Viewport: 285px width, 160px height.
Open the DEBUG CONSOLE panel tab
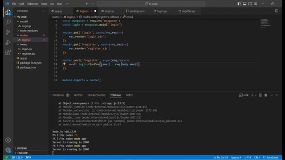(96, 95)
